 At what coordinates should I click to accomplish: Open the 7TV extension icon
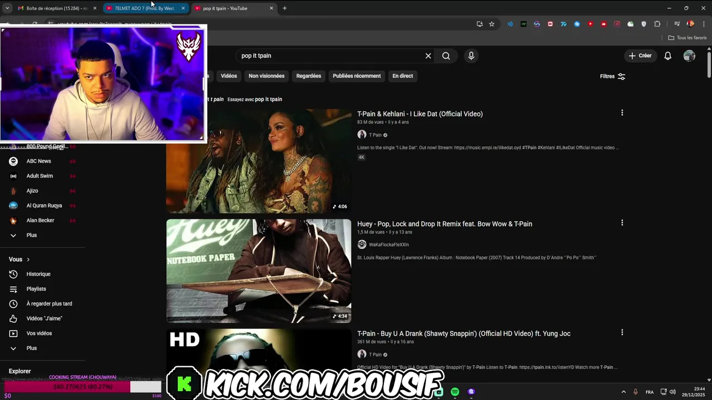coord(563,24)
